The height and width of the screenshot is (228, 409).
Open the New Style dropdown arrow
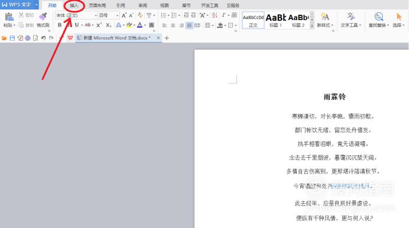(332, 25)
